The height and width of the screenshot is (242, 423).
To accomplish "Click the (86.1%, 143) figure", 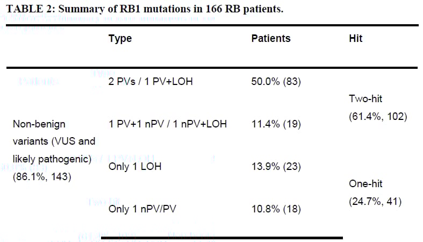I will pyautogui.click(x=42, y=176).
